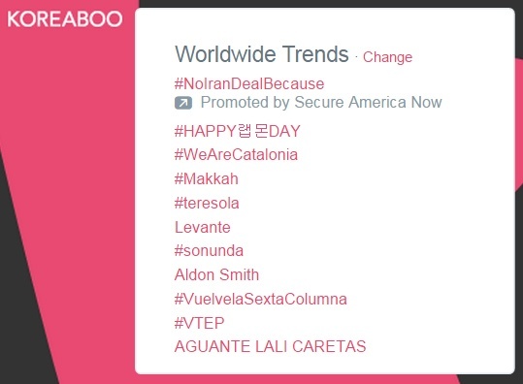The width and height of the screenshot is (523, 384).
Task: Click the Koreaboo logo
Action: click(65, 19)
